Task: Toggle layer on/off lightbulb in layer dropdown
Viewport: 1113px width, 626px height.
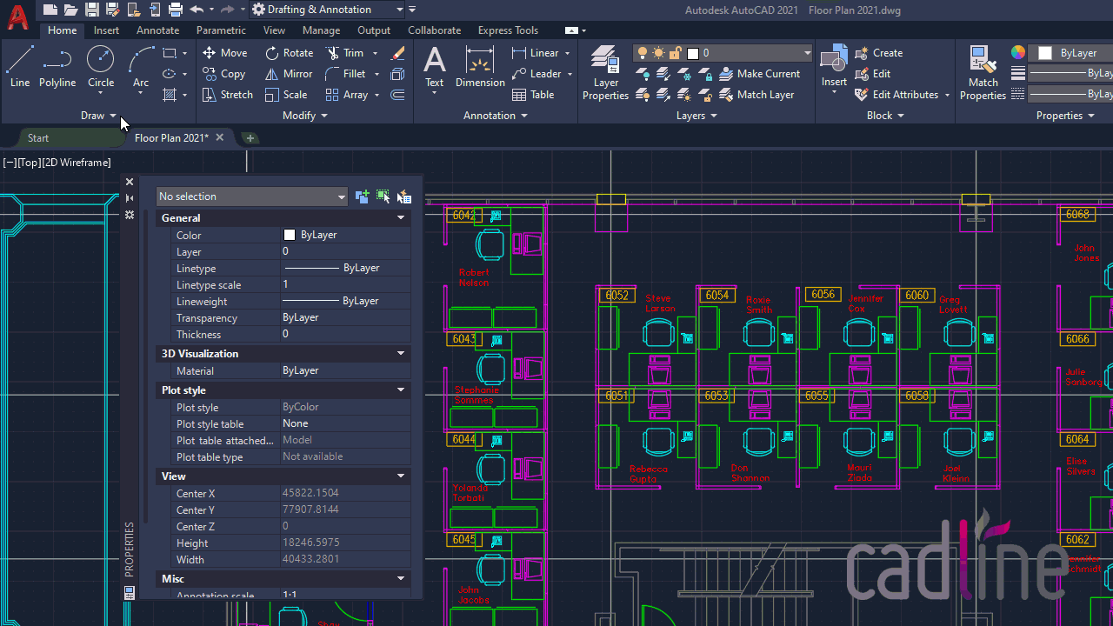Action: (x=643, y=53)
